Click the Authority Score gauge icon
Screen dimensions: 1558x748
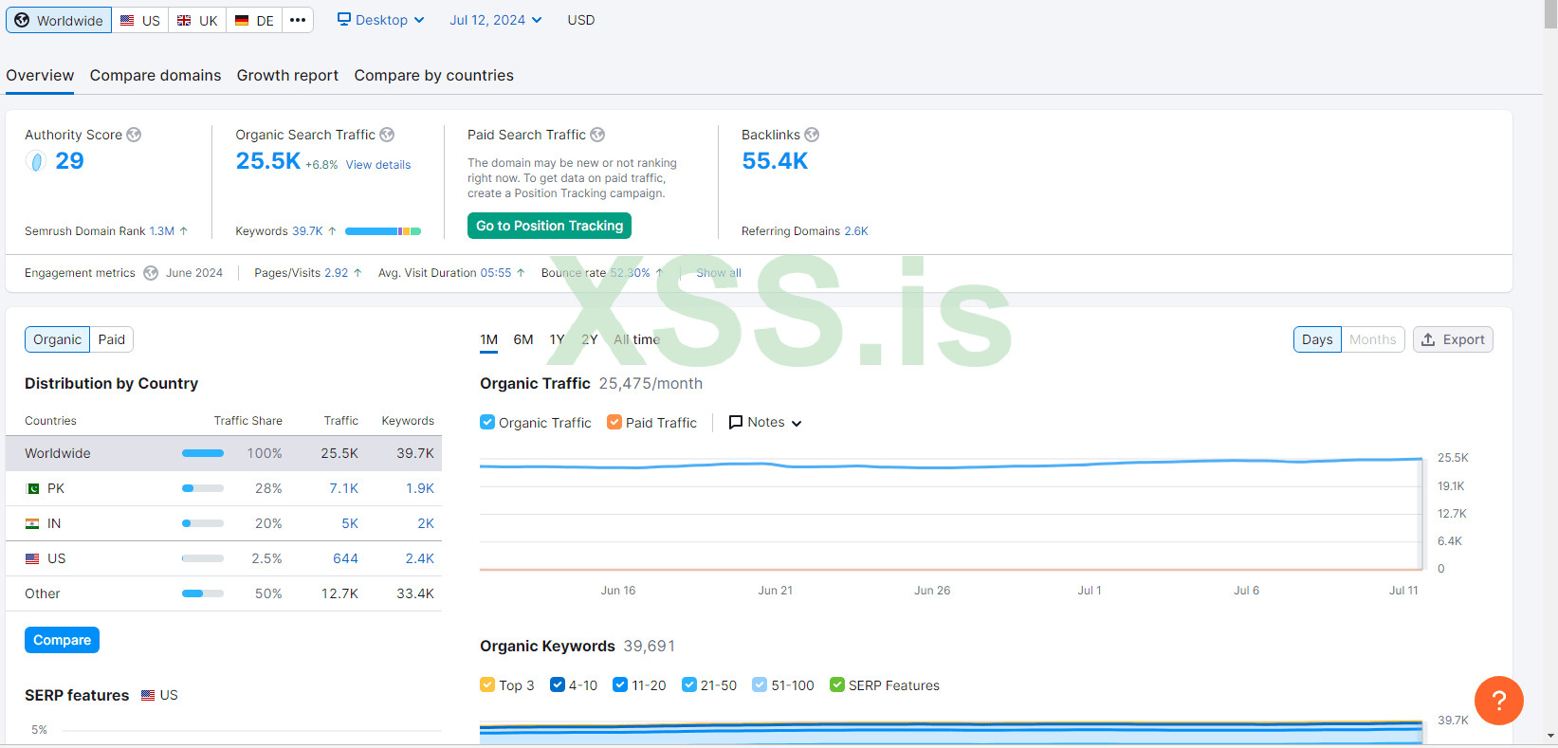36,161
